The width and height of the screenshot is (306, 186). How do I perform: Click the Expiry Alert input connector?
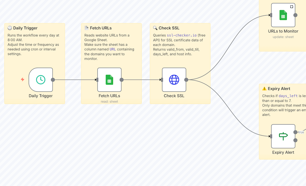271,136
